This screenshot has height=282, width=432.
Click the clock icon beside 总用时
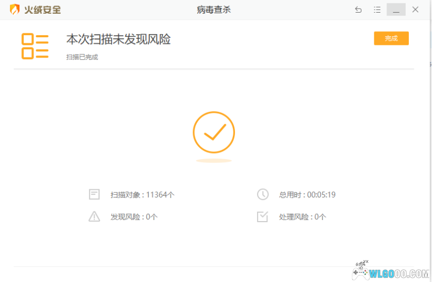click(263, 194)
